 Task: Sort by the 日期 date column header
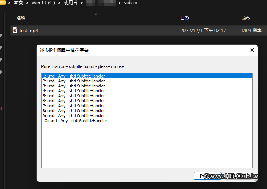[185, 18]
